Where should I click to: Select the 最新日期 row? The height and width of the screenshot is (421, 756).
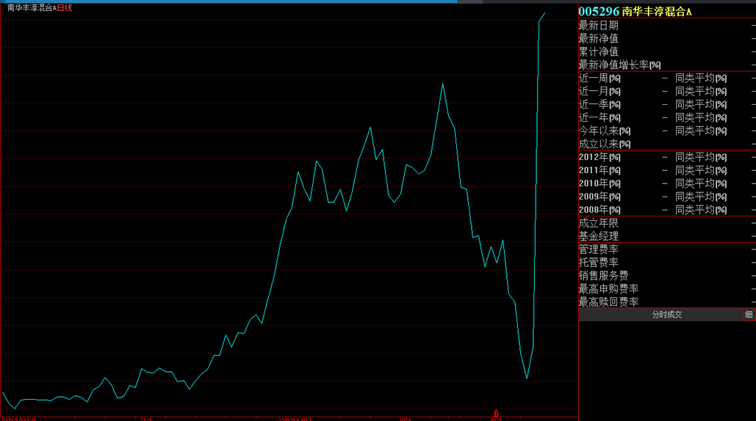coord(667,26)
